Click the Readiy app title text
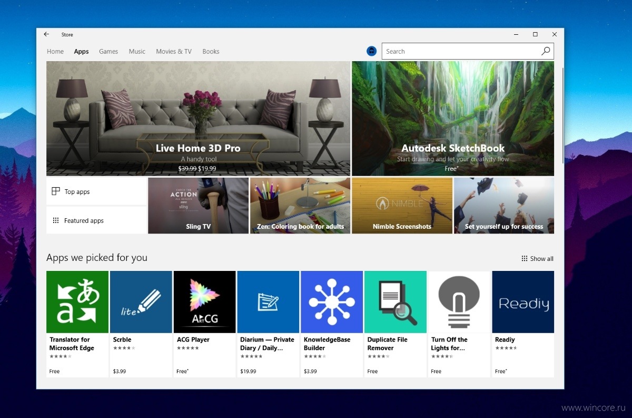 pyautogui.click(x=505, y=340)
